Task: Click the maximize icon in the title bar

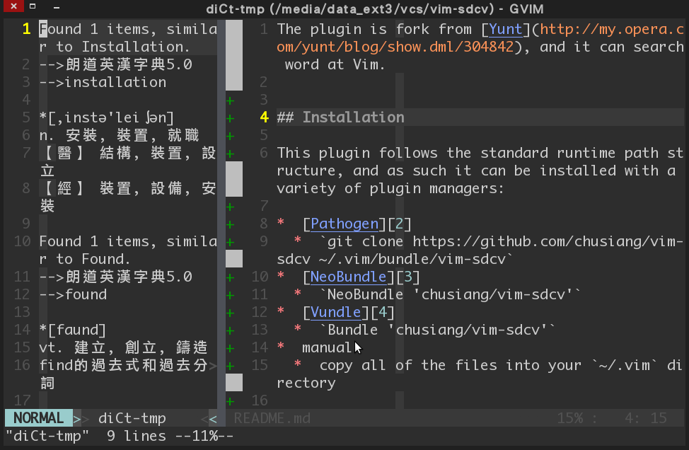Action: point(33,6)
